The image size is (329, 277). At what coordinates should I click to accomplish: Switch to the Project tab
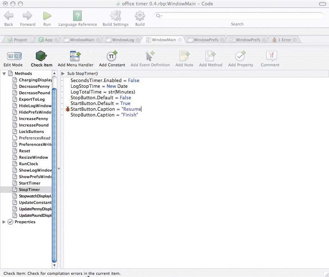(17, 40)
